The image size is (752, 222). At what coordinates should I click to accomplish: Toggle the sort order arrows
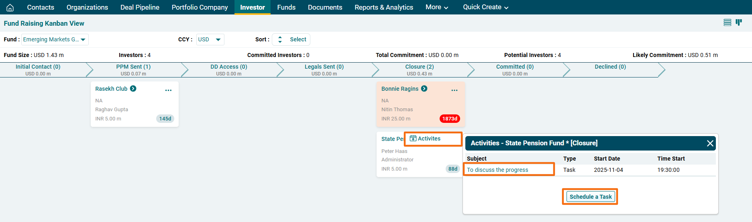(280, 39)
